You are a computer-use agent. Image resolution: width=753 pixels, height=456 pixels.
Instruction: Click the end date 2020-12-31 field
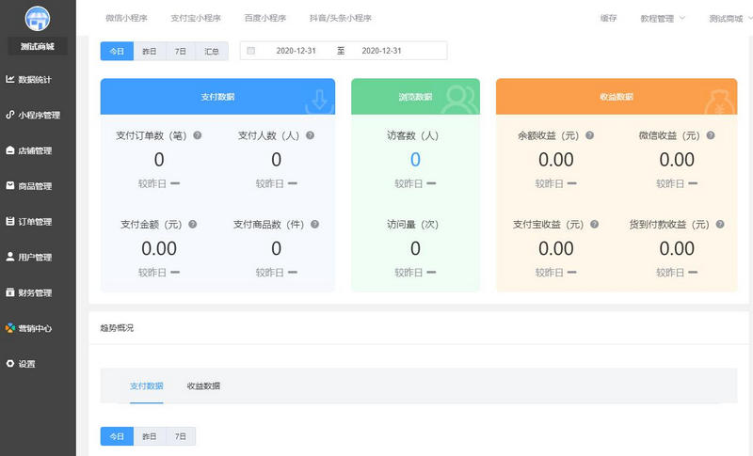coord(381,51)
